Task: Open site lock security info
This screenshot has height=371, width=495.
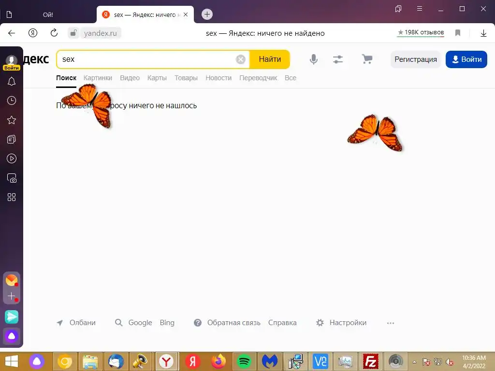Action: [x=73, y=33]
